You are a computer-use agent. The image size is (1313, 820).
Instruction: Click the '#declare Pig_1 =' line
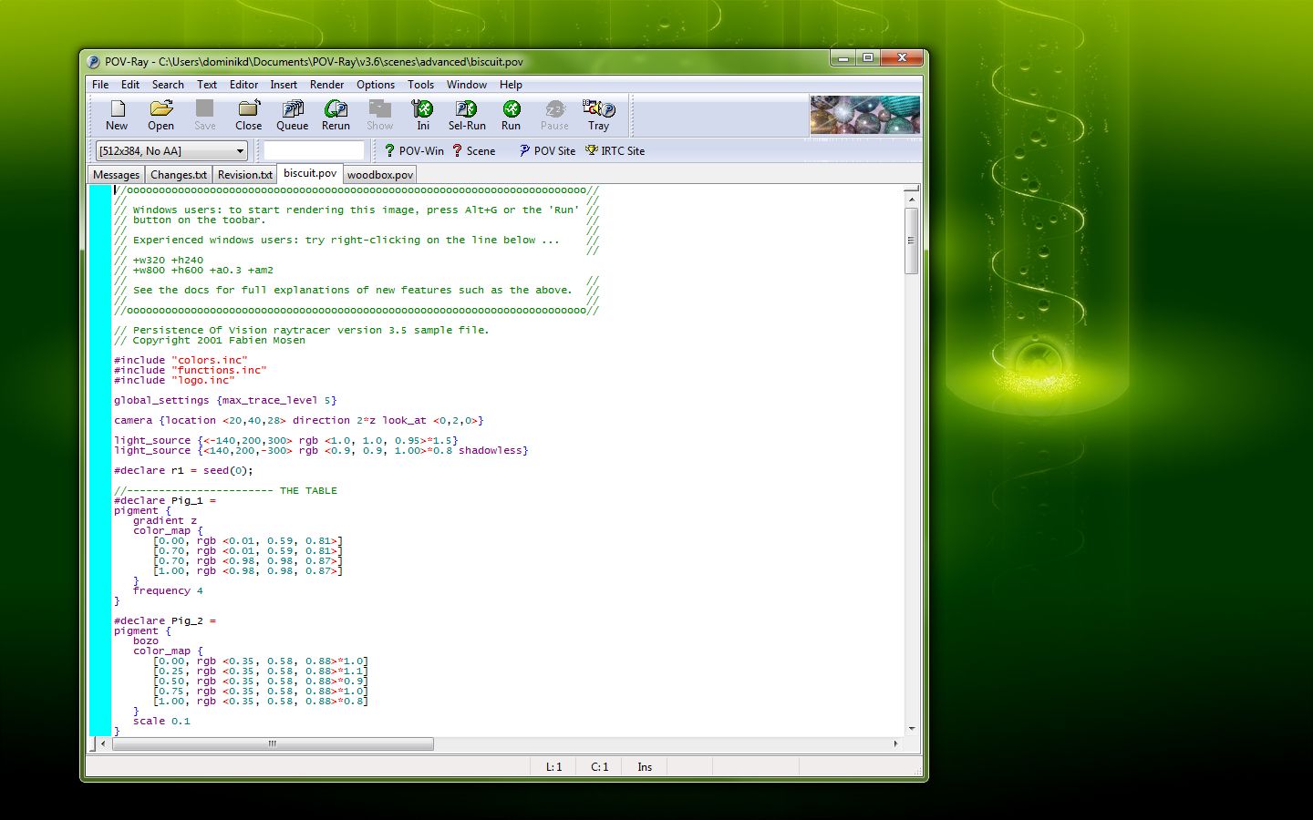click(x=165, y=500)
